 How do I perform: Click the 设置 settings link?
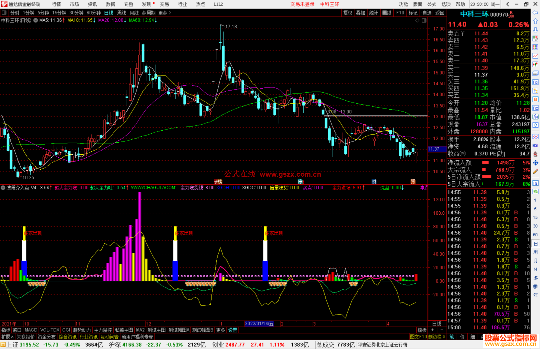pos(233,330)
